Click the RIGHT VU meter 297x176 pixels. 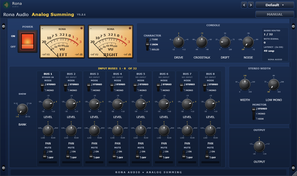(x=111, y=42)
